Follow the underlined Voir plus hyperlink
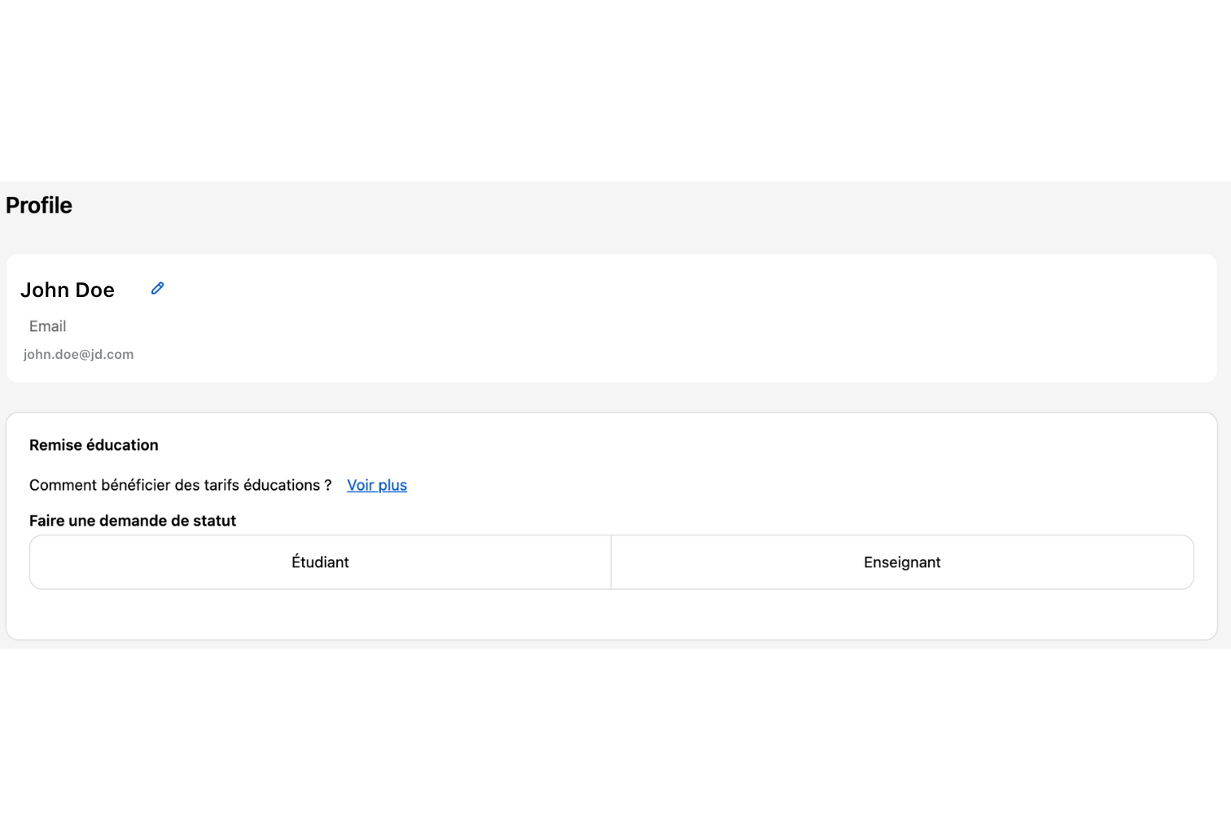Viewport: 1231px width, 830px height. (377, 485)
